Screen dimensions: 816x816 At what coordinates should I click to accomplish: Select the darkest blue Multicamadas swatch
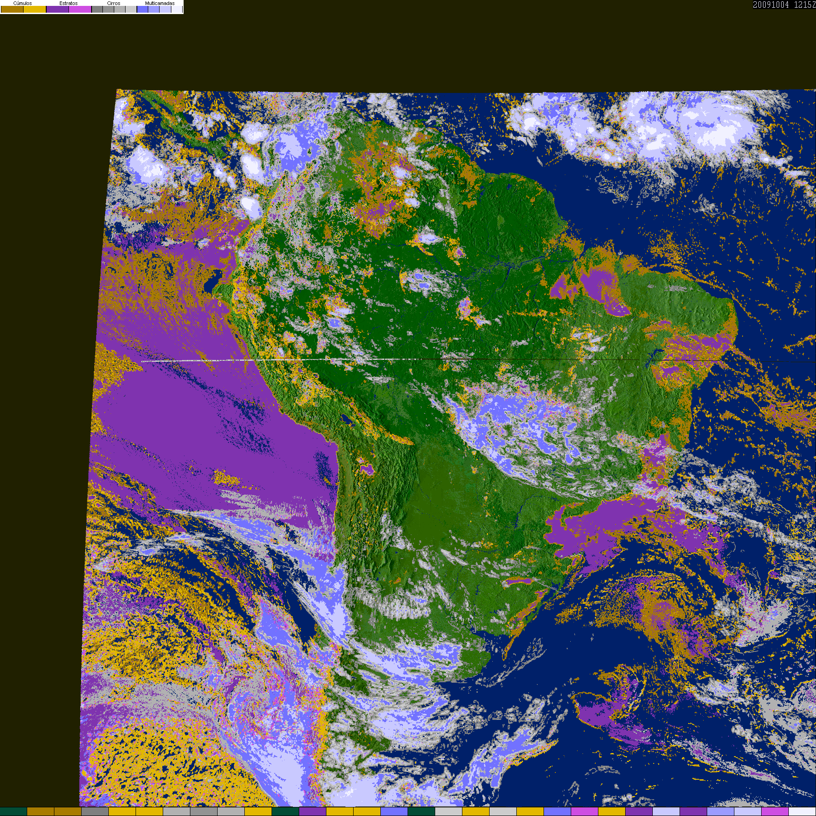pos(143,9)
